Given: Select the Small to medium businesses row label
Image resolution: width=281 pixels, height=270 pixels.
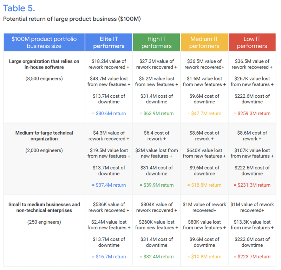Looking at the screenshot, I should [44, 207].
